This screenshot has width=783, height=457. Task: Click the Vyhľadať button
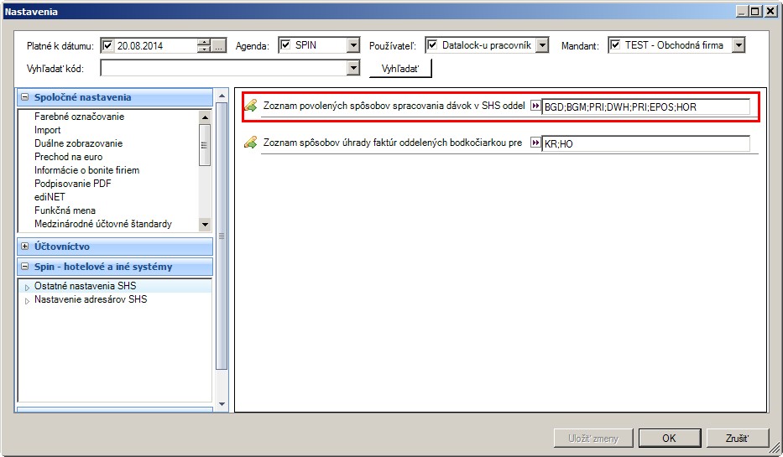[x=400, y=69]
